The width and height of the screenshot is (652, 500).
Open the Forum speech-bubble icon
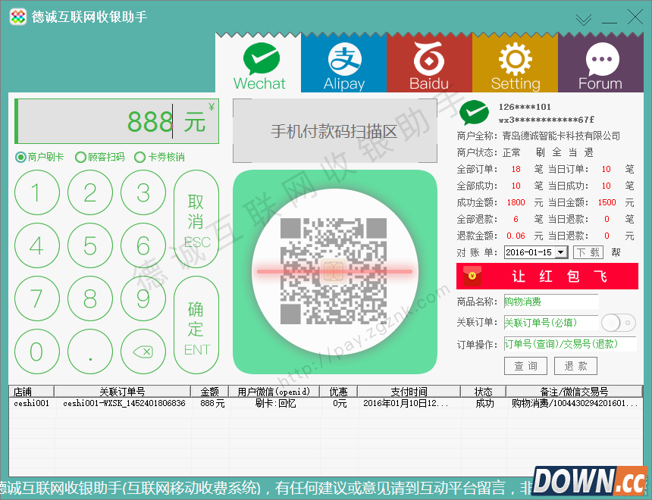click(600, 58)
